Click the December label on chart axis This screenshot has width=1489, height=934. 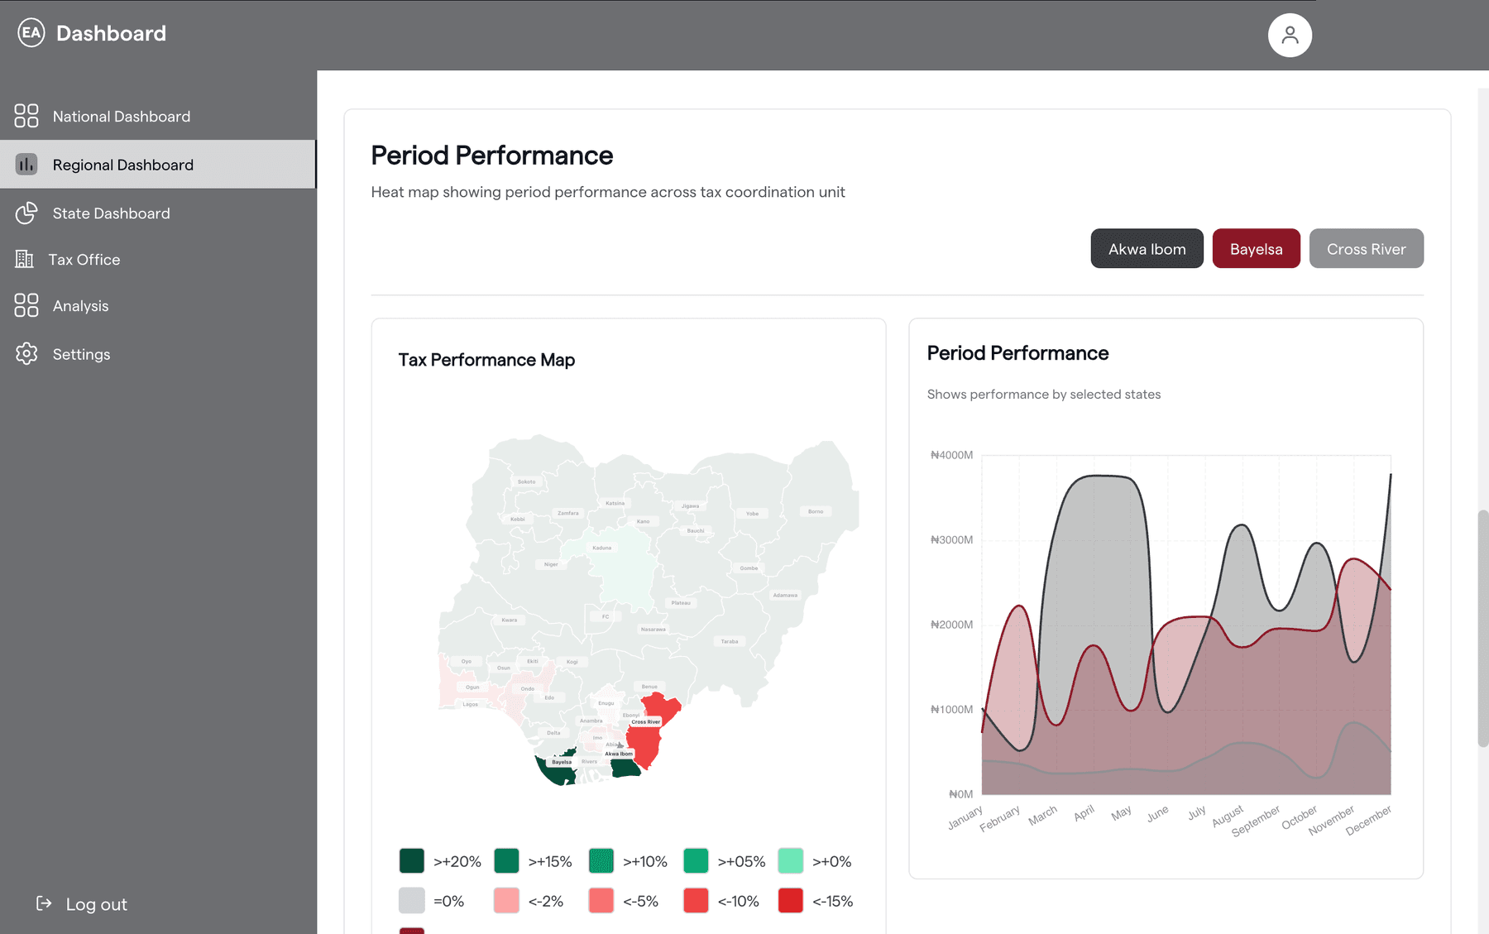pos(1369,820)
